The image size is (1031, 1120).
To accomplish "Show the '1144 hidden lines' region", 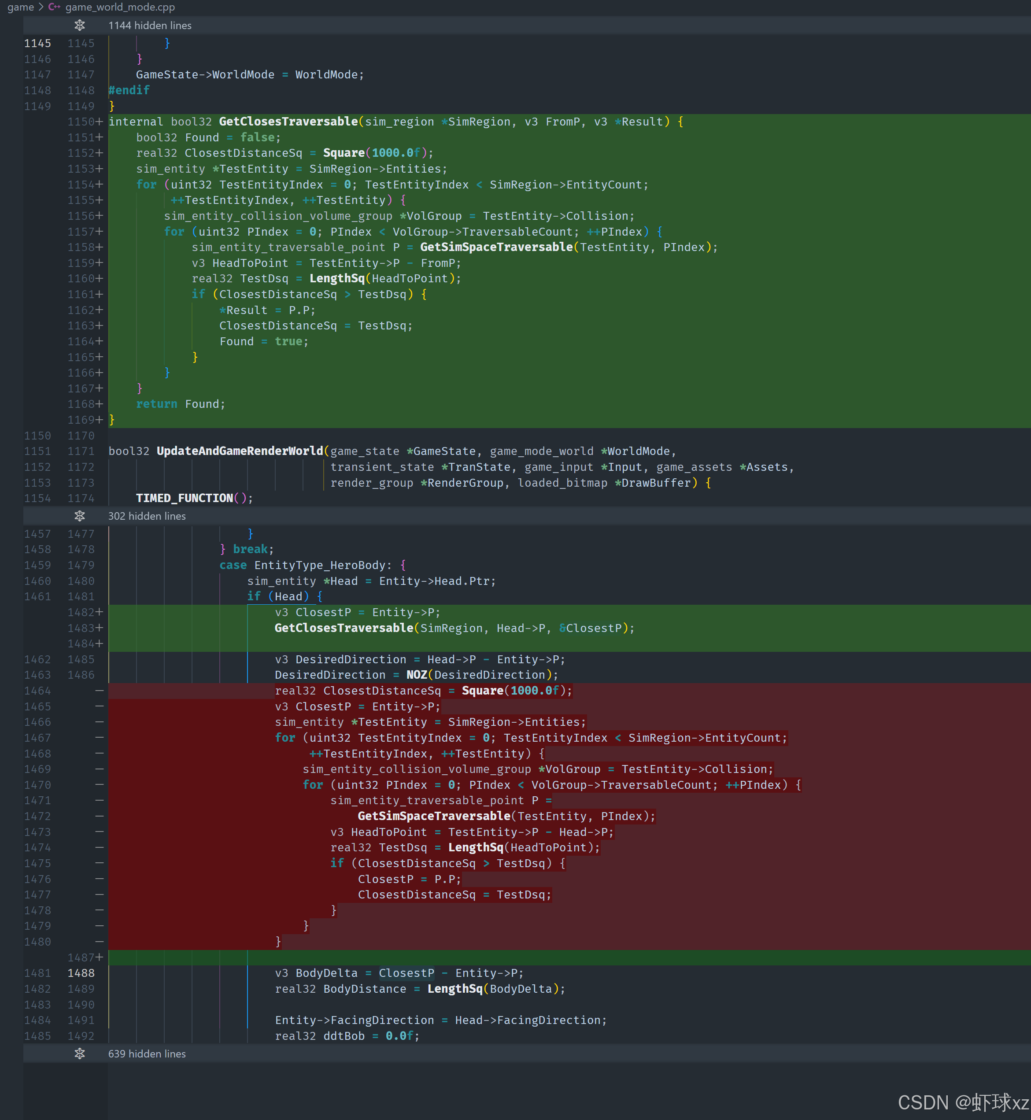I will pos(149,25).
